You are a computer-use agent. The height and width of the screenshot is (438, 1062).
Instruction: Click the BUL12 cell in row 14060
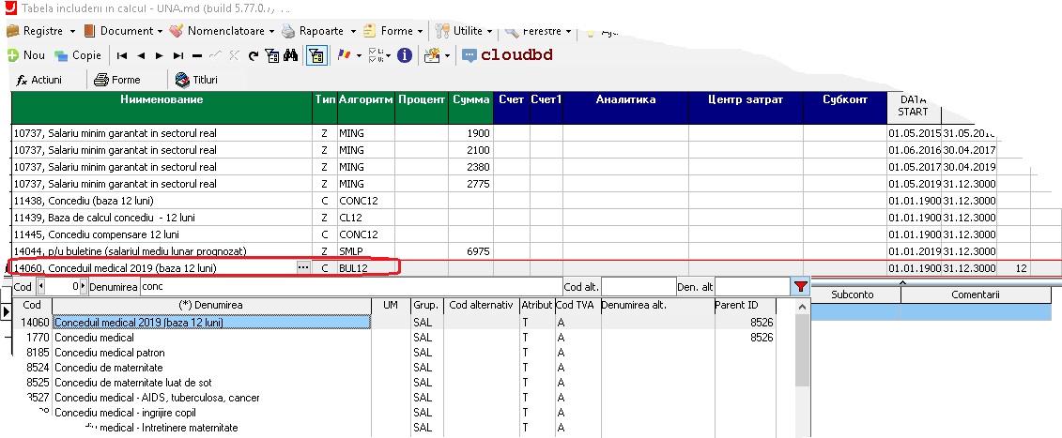click(x=366, y=268)
